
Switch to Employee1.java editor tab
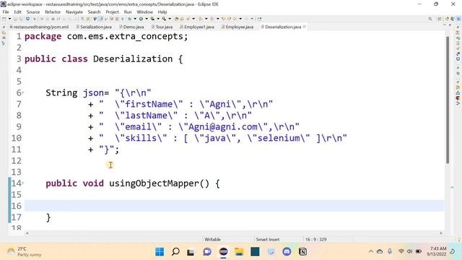197,27
